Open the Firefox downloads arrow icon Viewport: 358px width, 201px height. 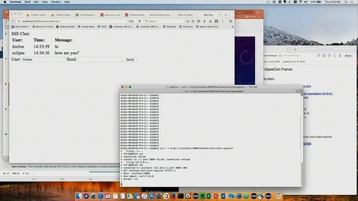(205, 21)
